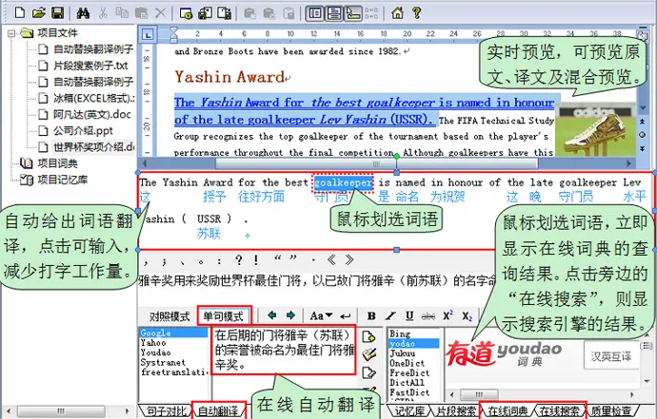Open search with the binoculars icon
Image resolution: width=657 pixels, height=419 pixels.
[x=83, y=12]
